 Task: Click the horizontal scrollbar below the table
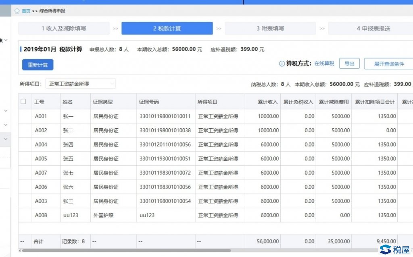126,251
